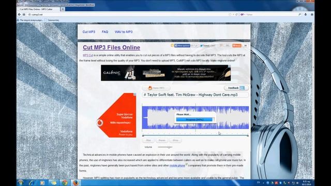The height and width of the screenshot is (186, 331).
Task: Click the Facebook like button
Action: [182, 45]
